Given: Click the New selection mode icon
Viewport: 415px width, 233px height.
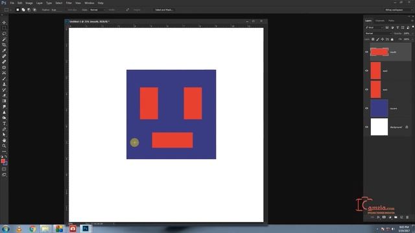Looking at the screenshot, I should coord(18,10).
